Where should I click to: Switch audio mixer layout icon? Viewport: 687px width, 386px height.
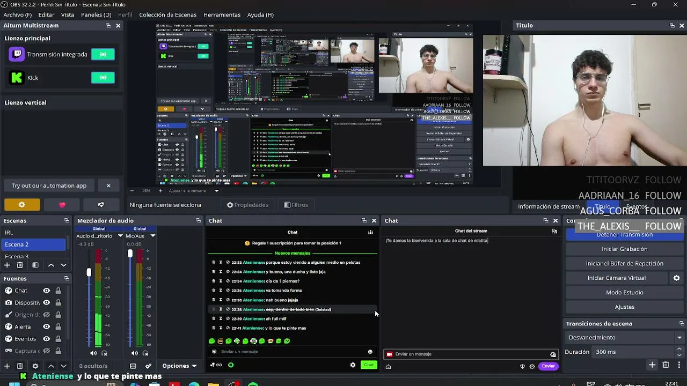133,366
